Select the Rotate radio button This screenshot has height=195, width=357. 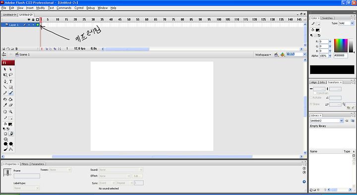click(x=311, y=97)
